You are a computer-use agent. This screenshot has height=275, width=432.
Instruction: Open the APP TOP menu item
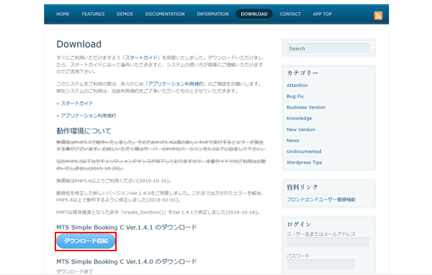[323, 14]
